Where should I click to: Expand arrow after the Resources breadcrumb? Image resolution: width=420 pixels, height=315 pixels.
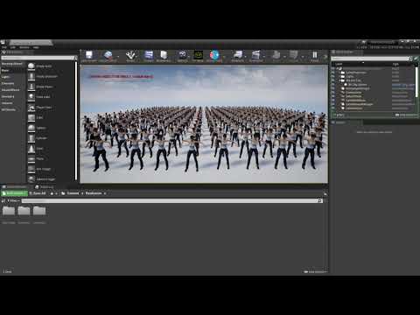(105, 193)
